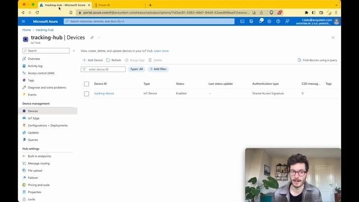The image size is (359, 202).
Task: Open File upload
Action: [x=35, y=171]
